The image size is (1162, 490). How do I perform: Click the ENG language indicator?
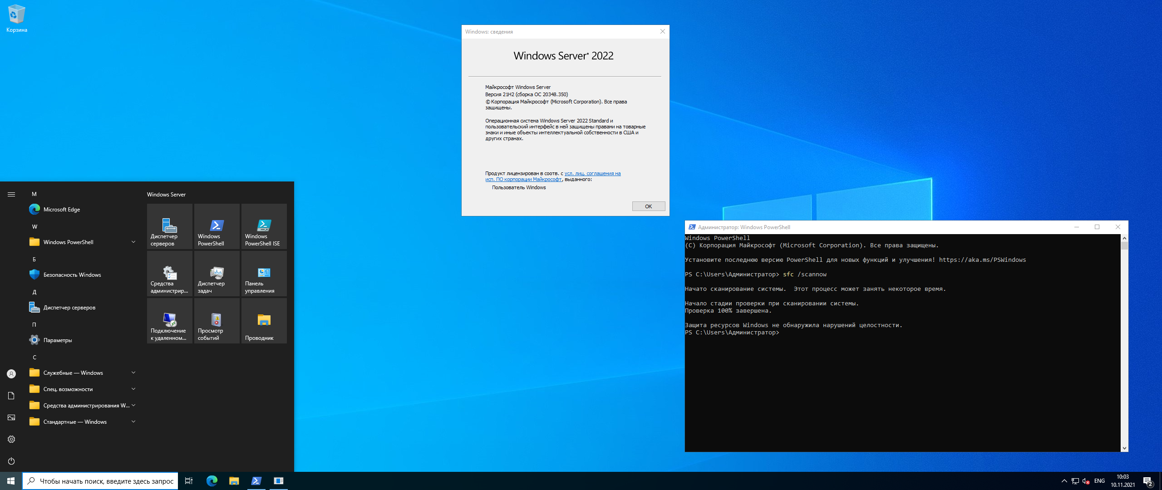1099,481
